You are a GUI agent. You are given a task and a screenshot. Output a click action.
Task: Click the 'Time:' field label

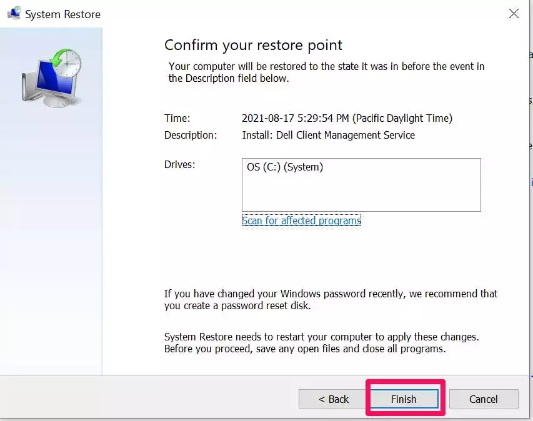pos(177,118)
